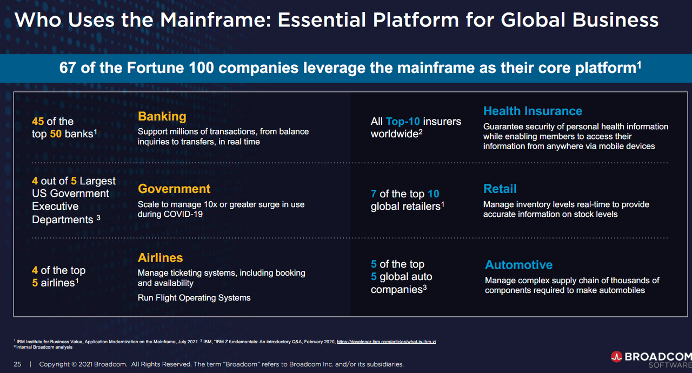Click 'Guarantee security of personal health information' text

pos(576,136)
